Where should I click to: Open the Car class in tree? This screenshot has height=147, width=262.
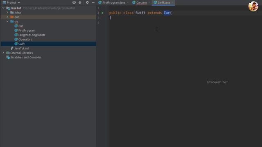coord(21,26)
